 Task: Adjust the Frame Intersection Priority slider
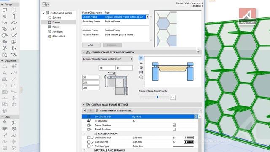pos(157,97)
